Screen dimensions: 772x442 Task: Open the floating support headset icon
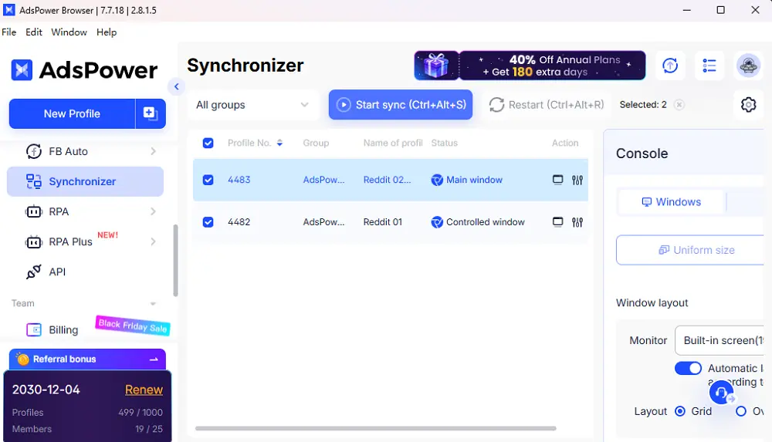[721, 393]
